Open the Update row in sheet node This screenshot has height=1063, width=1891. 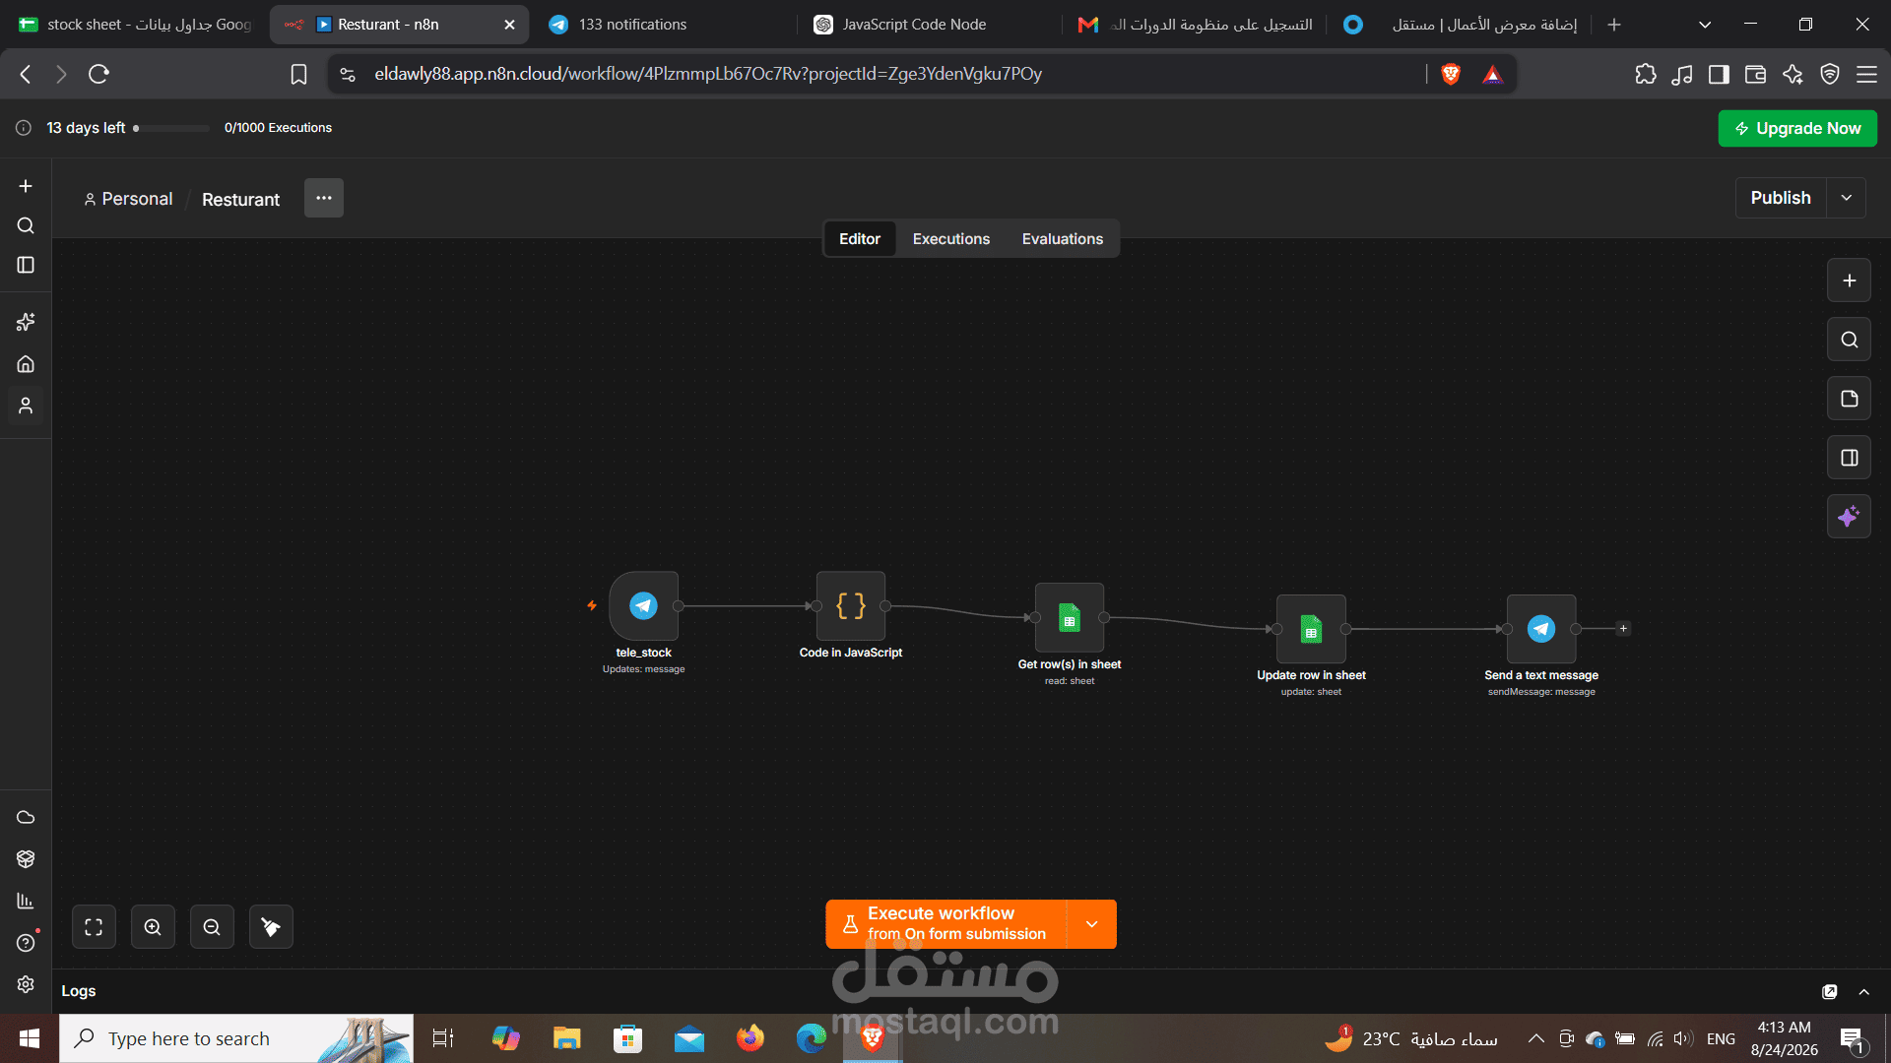click(1311, 629)
